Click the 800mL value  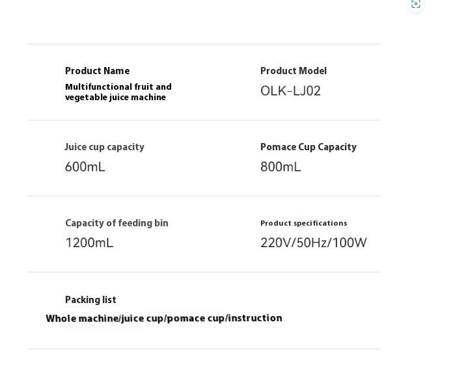(x=280, y=166)
